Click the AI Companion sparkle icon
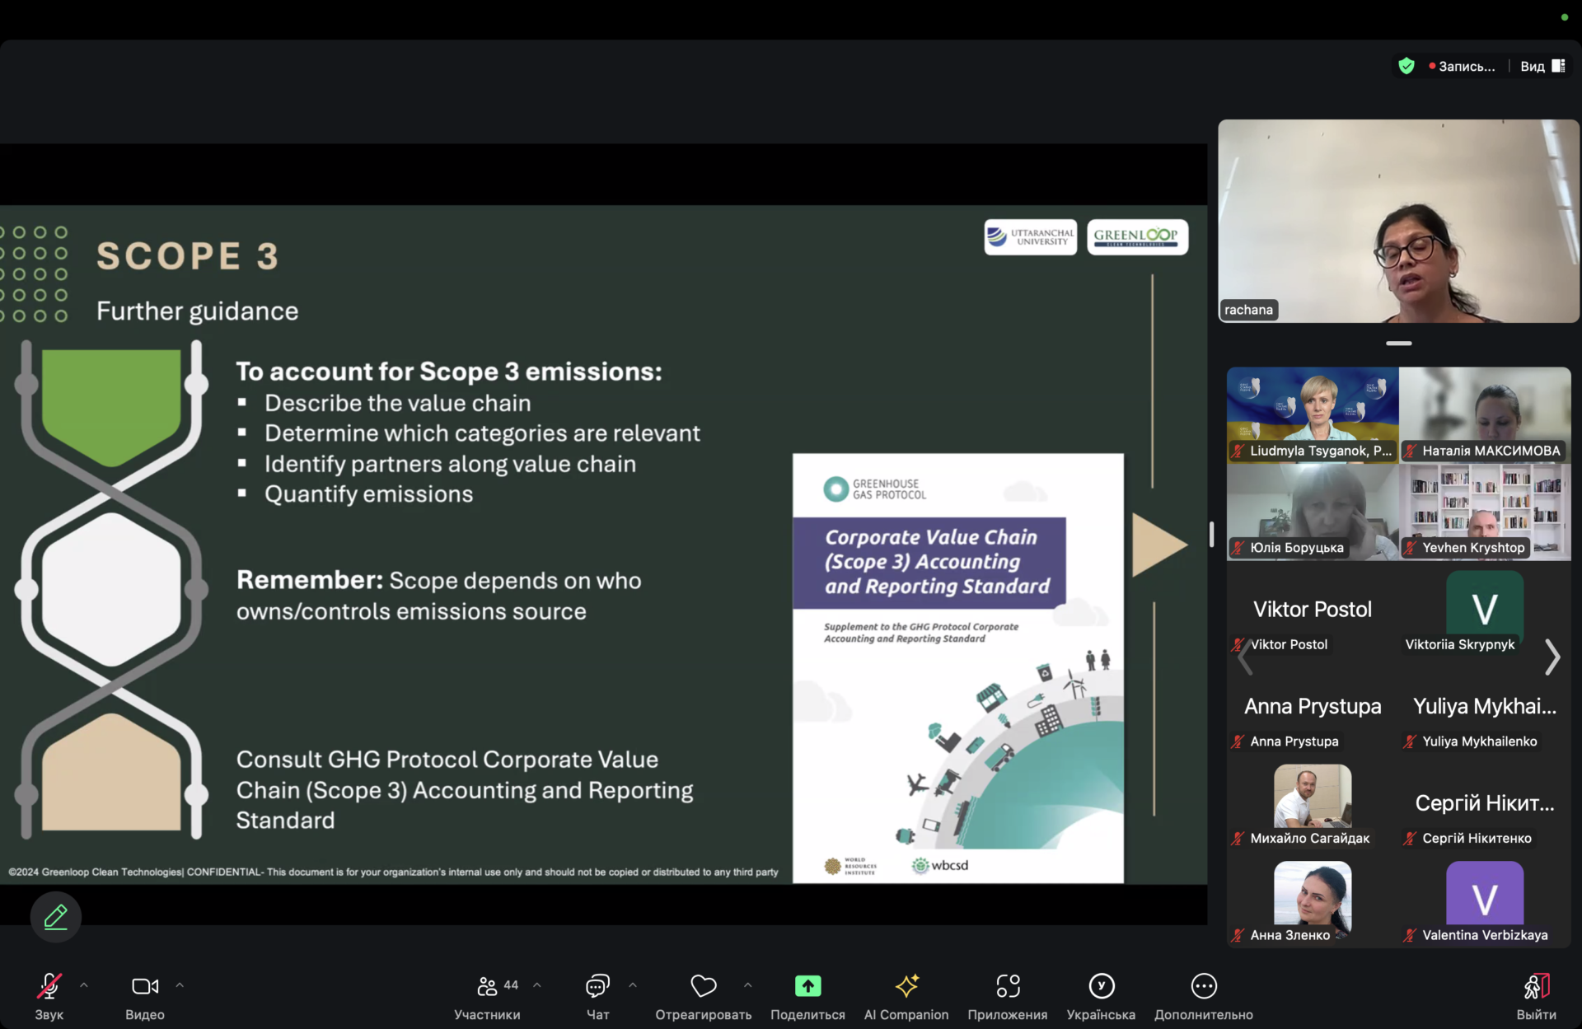Viewport: 1582px width, 1029px height. [x=906, y=986]
